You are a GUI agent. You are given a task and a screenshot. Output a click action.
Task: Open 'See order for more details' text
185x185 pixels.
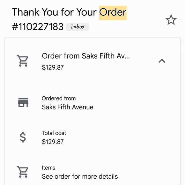[x=80, y=176]
